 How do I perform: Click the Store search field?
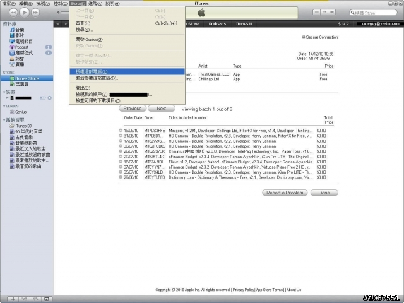(x=373, y=13)
